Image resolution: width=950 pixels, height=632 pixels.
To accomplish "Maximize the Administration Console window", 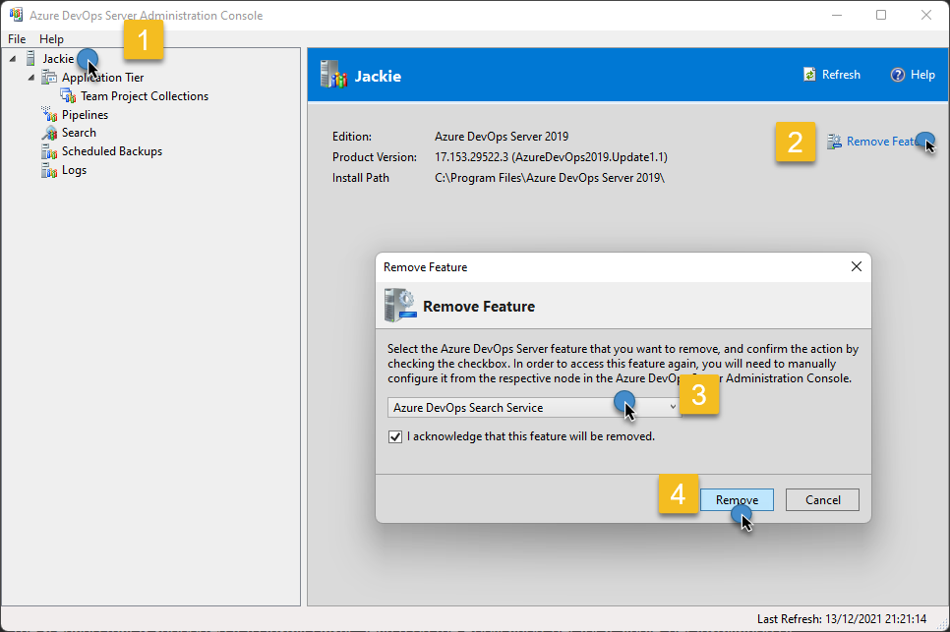I will click(881, 15).
